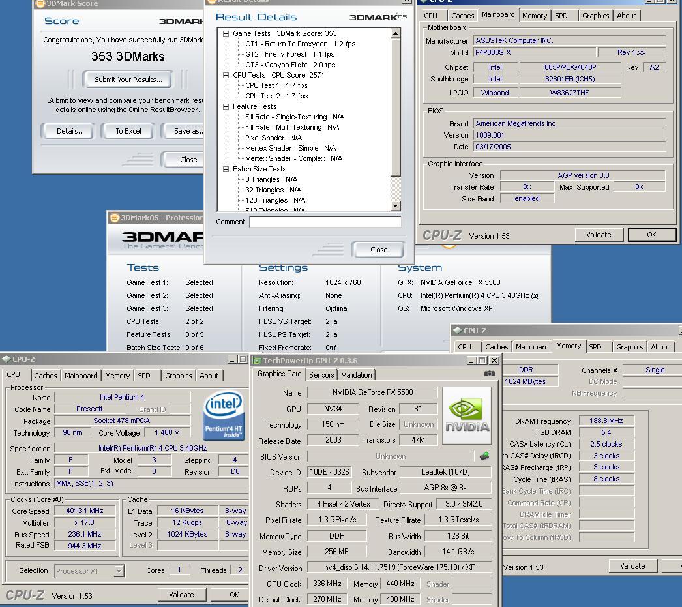Click the BIOS save chip icon in GPU-Z
The height and width of the screenshot is (607, 682).
pos(484,456)
